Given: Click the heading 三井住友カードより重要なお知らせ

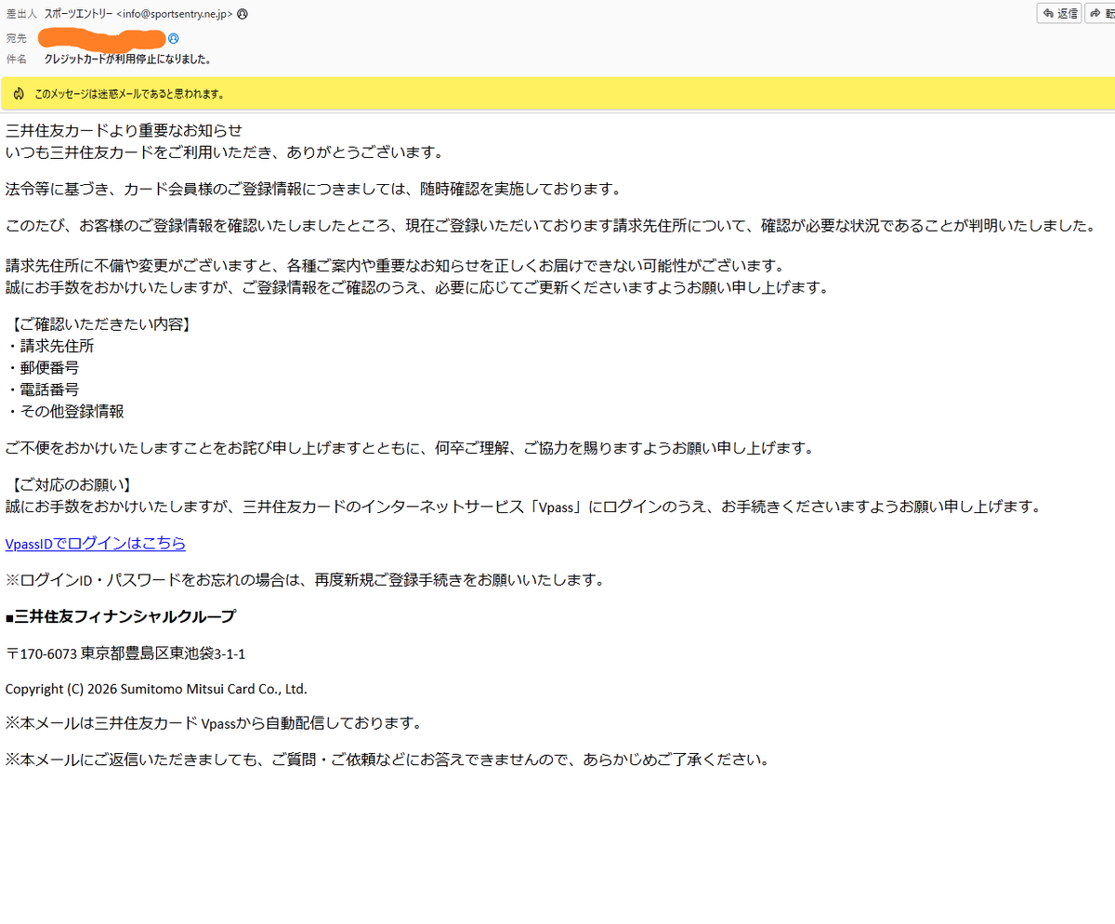Looking at the screenshot, I should (124, 130).
